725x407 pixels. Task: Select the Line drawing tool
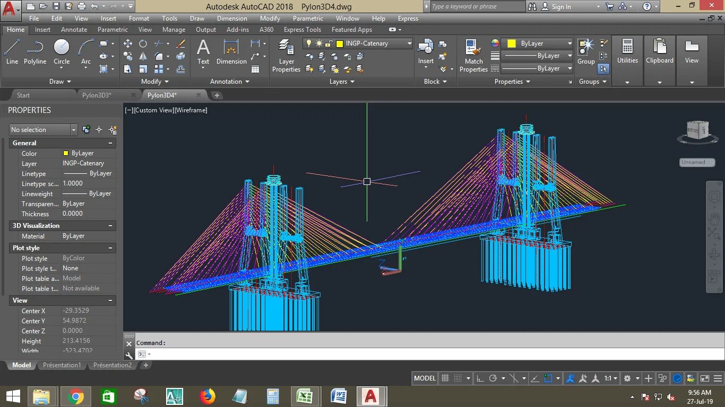(x=12, y=52)
